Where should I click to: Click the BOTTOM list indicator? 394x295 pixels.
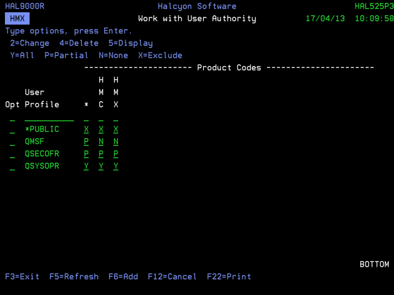pos(374,264)
